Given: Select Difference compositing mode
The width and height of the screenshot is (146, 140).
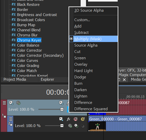Looking at the screenshot, I should [x=93, y=103].
